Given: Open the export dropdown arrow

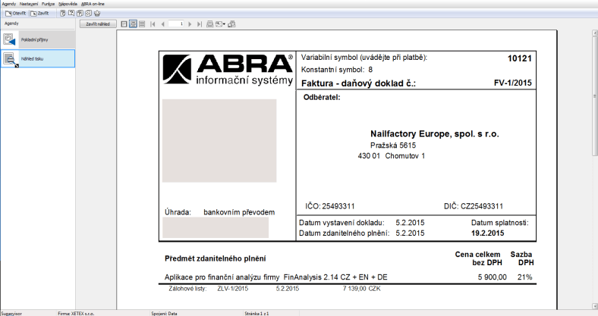Looking at the screenshot, I should tap(224, 24).
